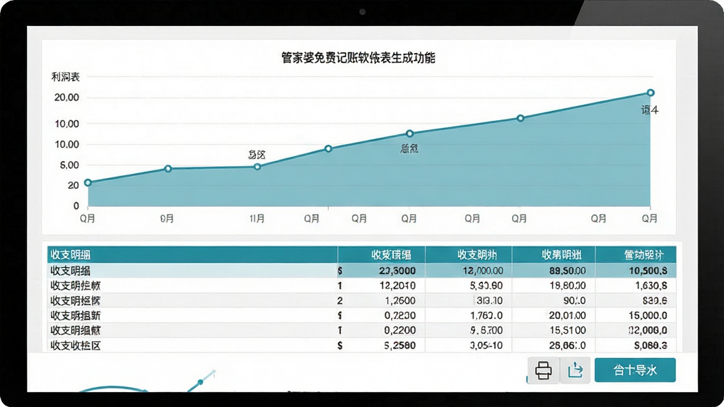Click the 20,00 y-axis label
Image resolution: width=724 pixels, height=407 pixels.
67,98
